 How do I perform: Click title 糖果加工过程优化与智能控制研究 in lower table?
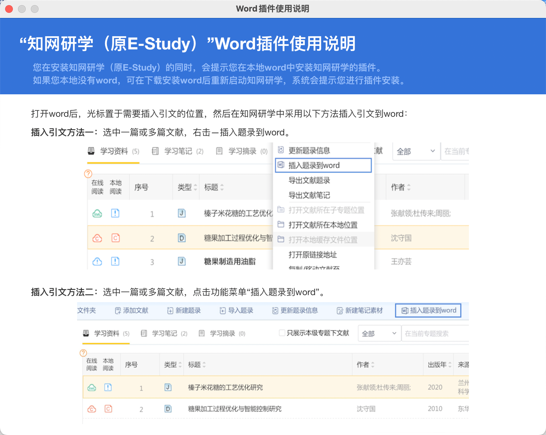tap(234, 409)
